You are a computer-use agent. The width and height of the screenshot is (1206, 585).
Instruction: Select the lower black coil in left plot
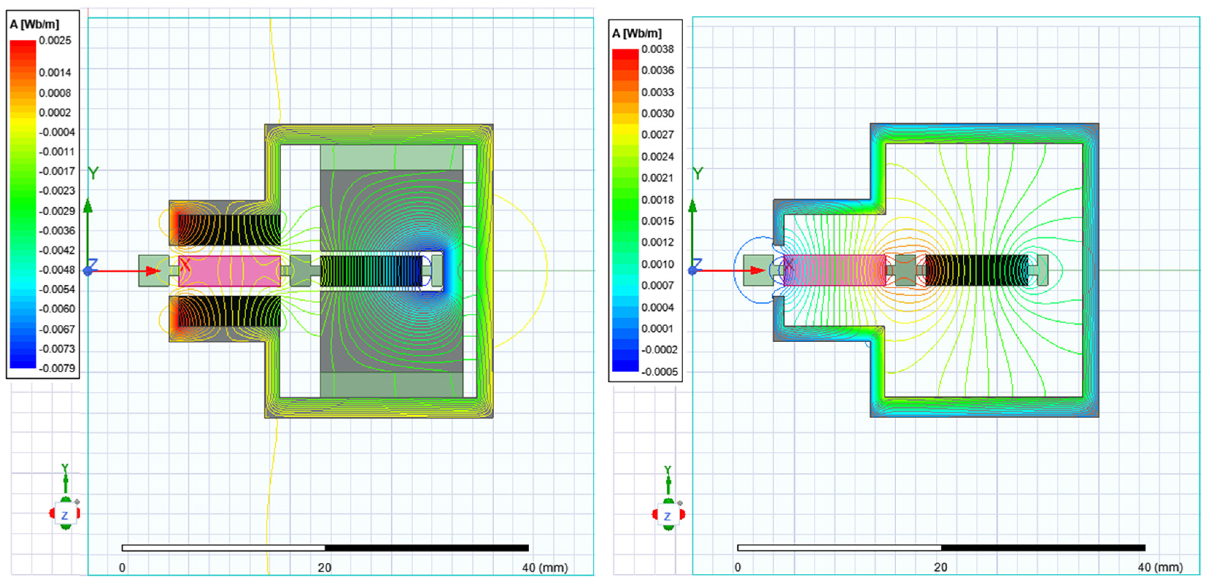click(229, 311)
